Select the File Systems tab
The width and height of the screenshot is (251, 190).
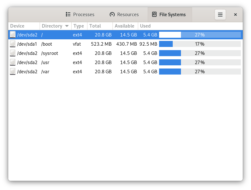point(169,15)
